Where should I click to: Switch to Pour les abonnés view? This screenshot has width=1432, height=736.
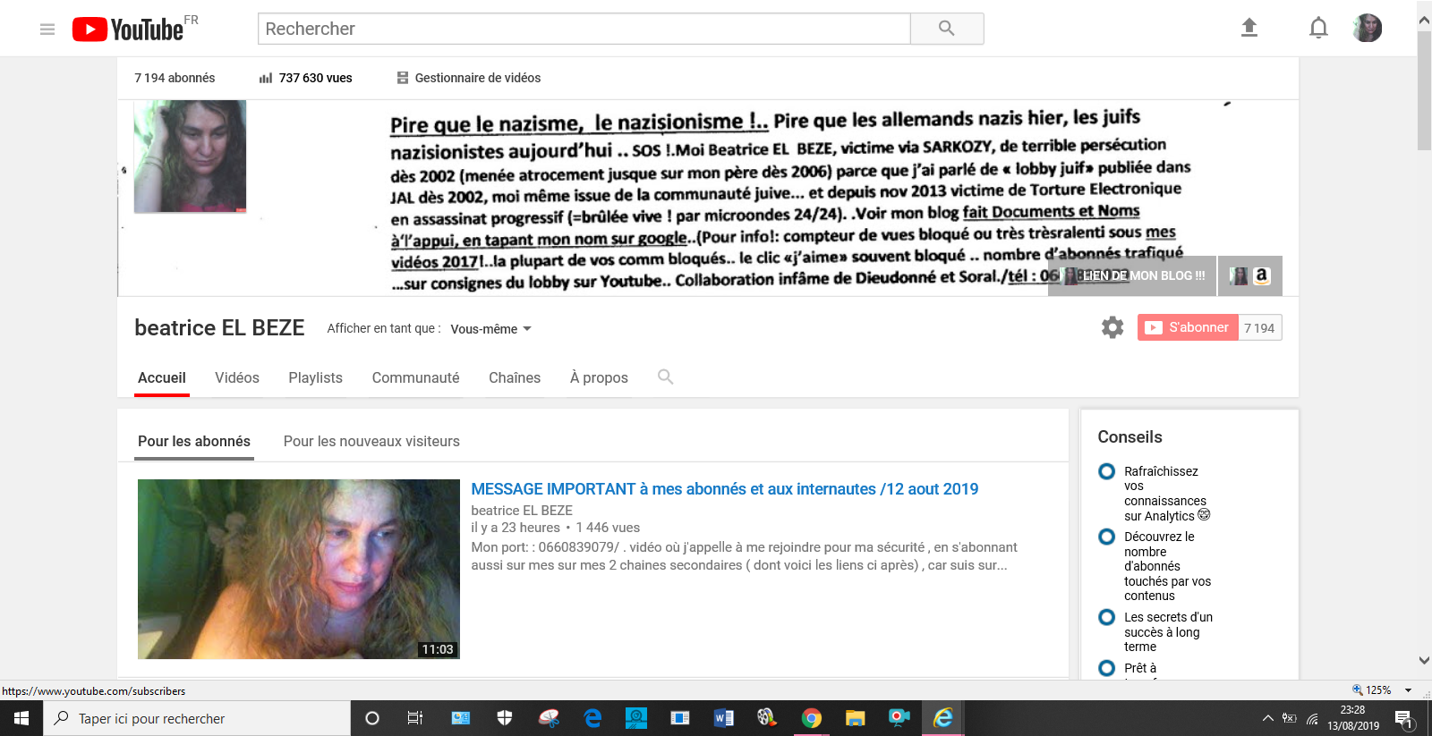pos(194,442)
